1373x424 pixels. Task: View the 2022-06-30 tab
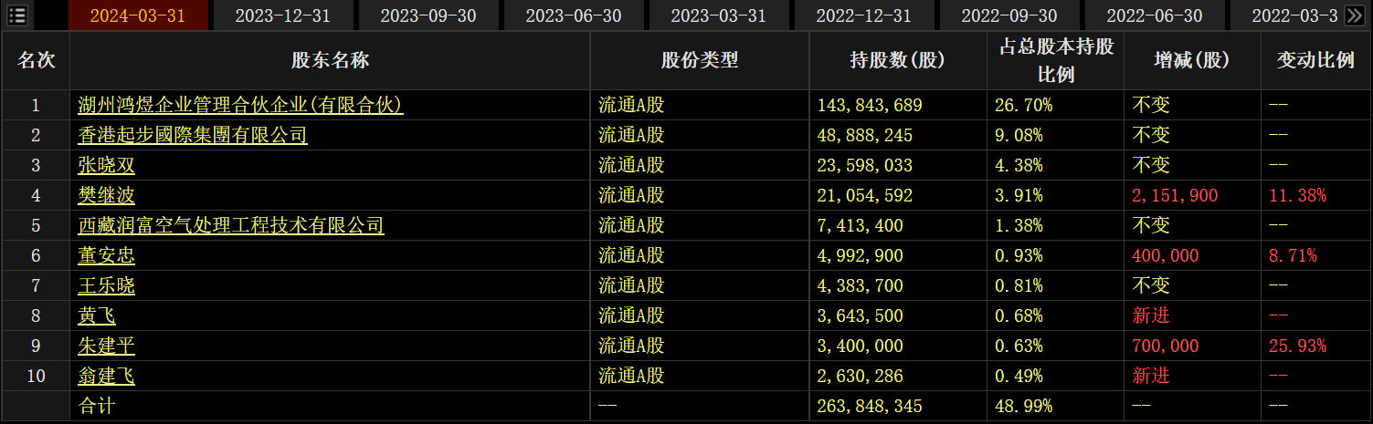tap(1155, 16)
